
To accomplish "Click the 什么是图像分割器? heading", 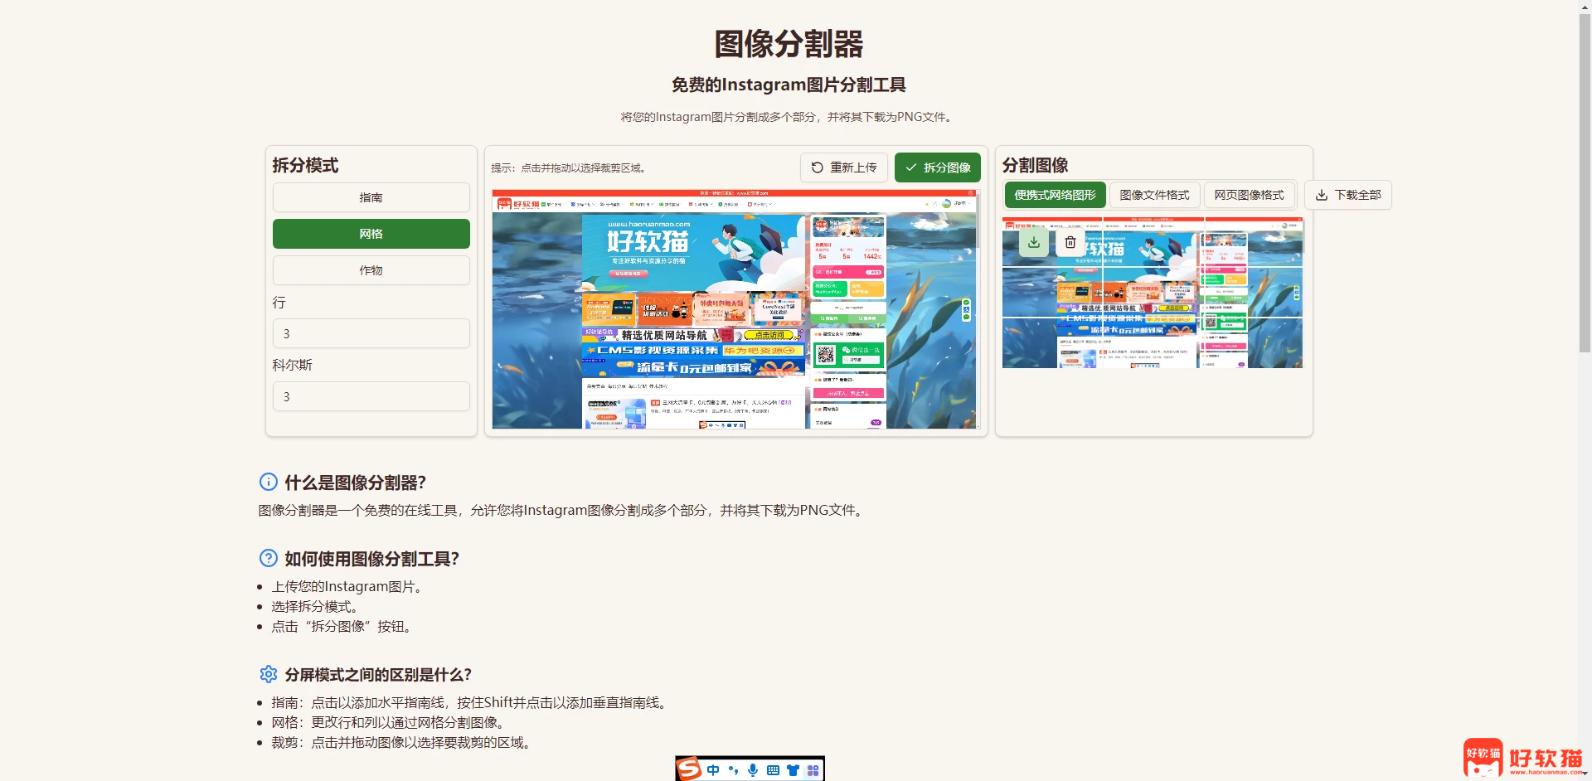I will point(355,483).
